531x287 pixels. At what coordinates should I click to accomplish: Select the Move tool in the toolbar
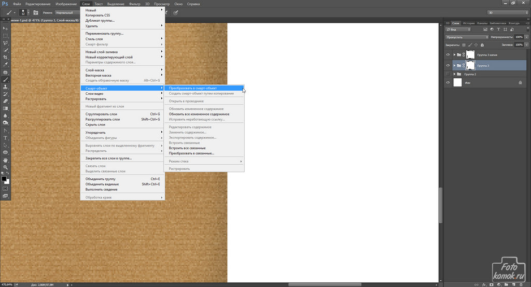click(x=5, y=28)
